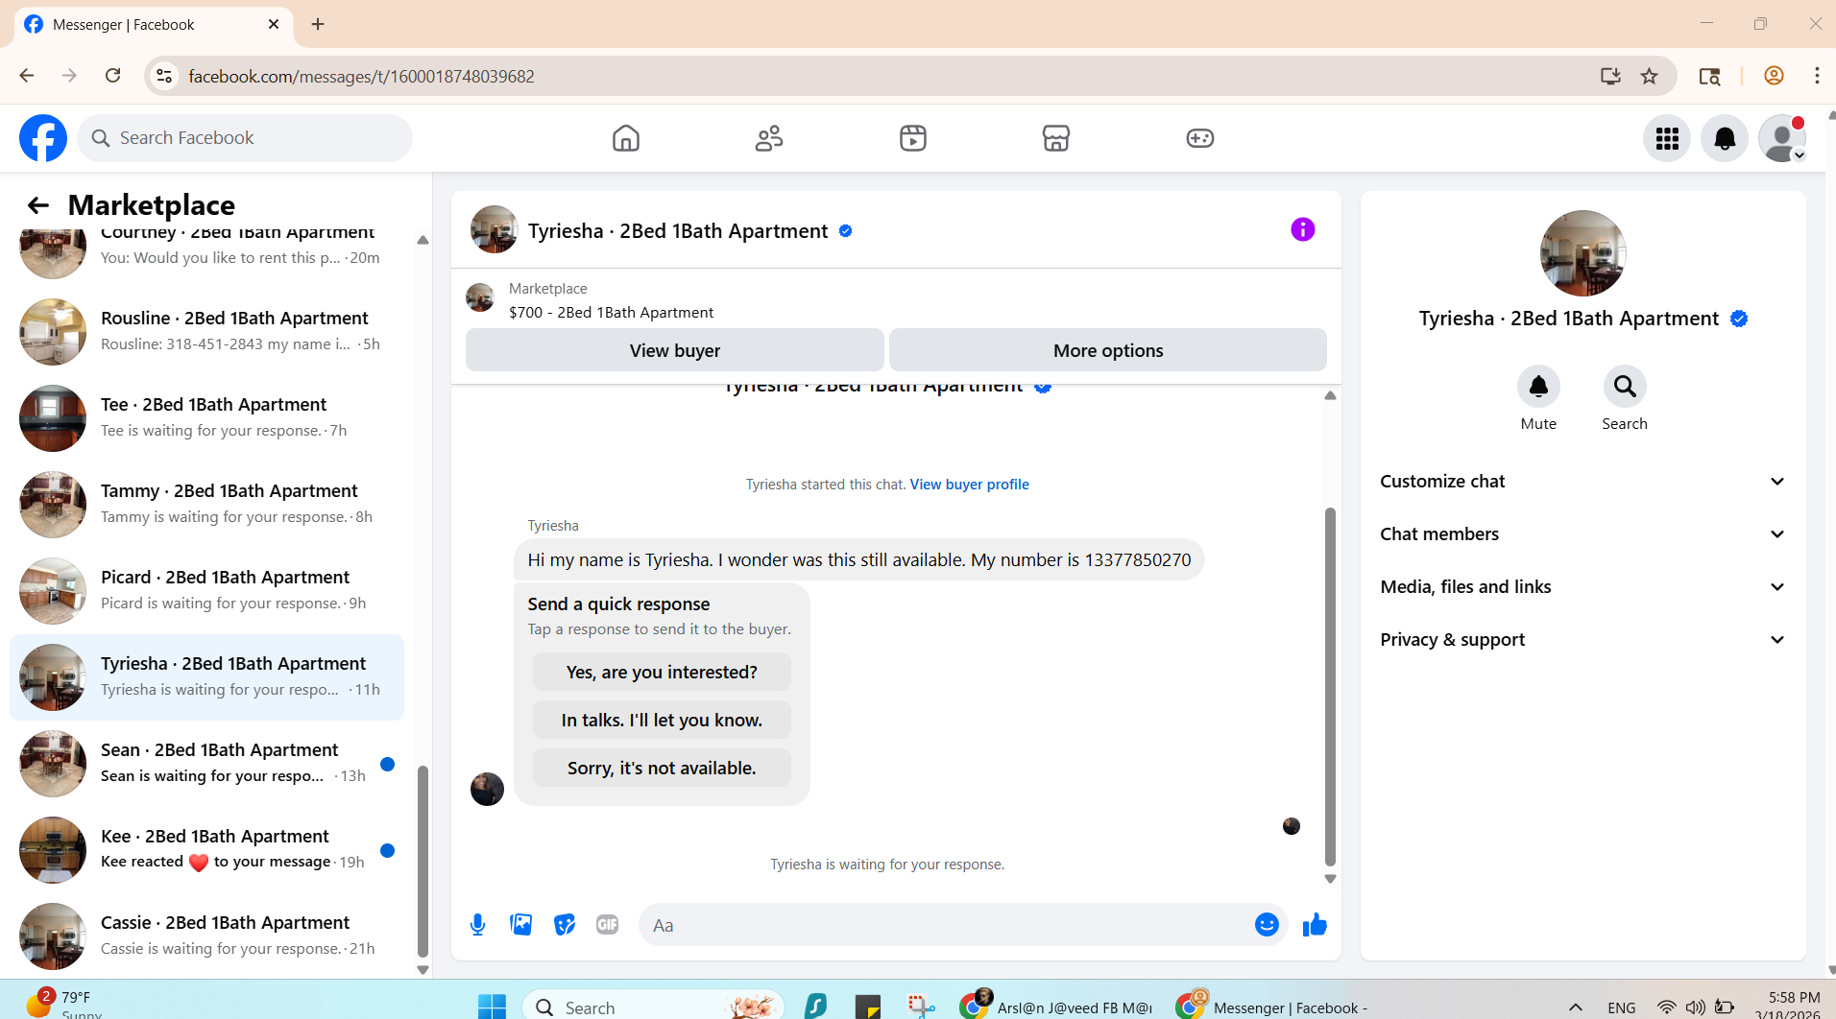
Task: Open the account profile avatar menu
Action: [x=1782, y=139]
